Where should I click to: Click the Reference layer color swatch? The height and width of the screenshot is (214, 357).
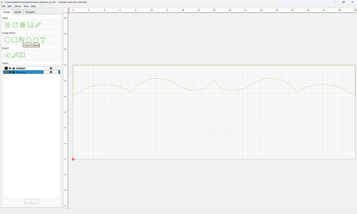pos(6,72)
